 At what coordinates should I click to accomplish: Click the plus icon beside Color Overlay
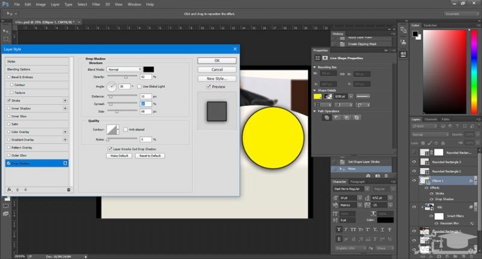click(x=65, y=131)
